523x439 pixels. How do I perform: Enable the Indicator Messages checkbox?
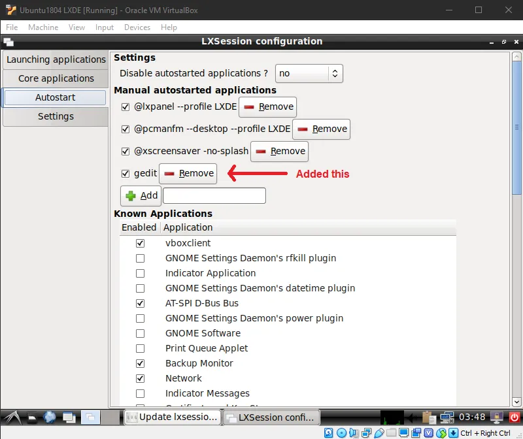[x=140, y=394]
